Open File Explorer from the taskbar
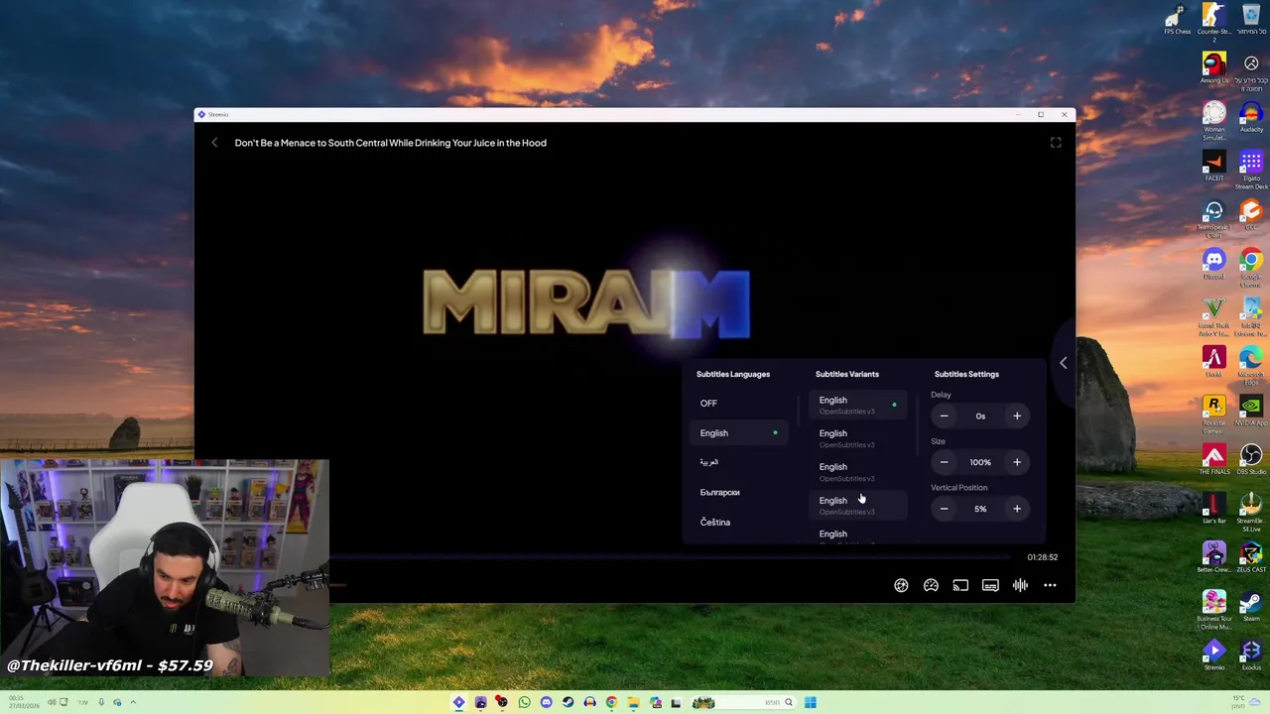The height and width of the screenshot is (714, 1270). point(633,703)
